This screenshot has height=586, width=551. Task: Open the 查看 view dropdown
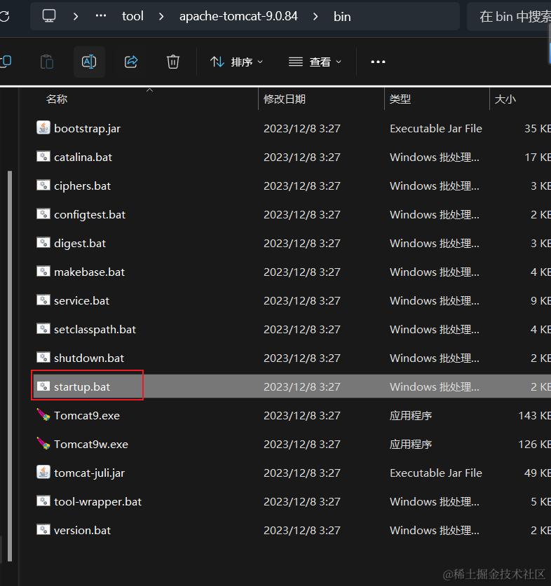coord(315,62)
